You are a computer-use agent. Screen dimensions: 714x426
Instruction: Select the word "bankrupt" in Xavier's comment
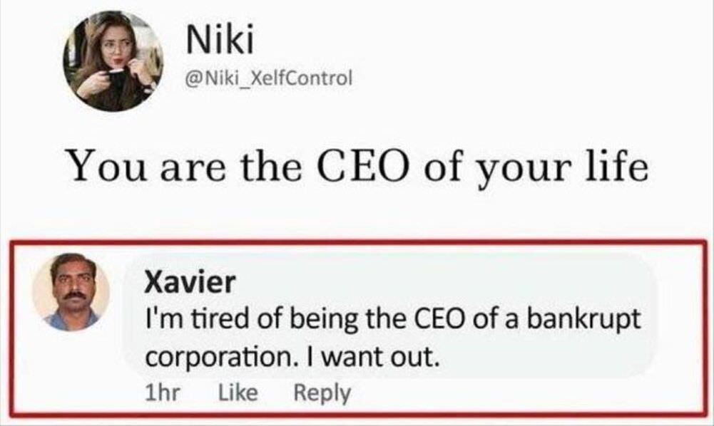pos(583,318)
